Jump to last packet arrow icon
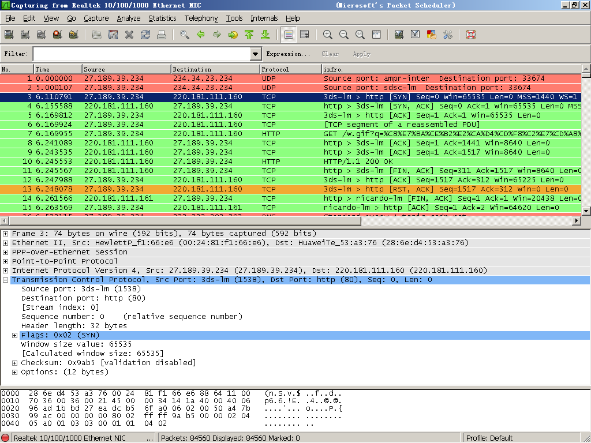 coord(265,35)
